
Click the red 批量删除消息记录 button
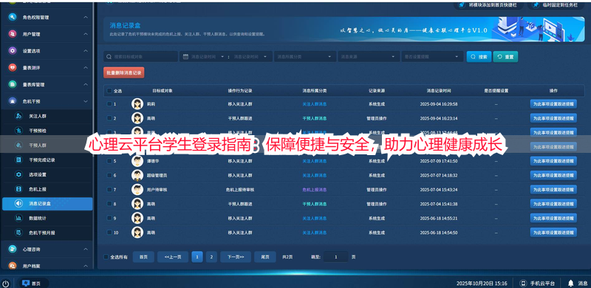[124, 73]
